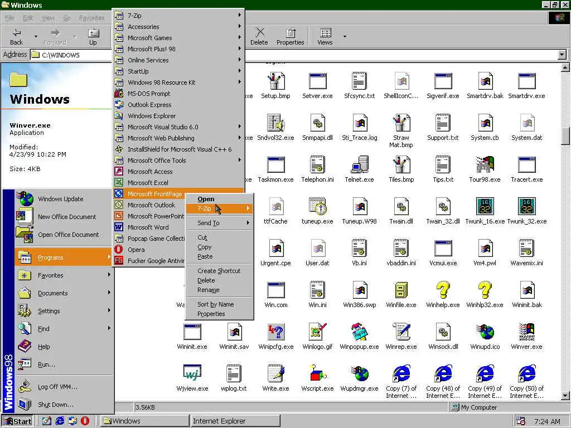
Task: Choose Sort by Name in context menu
Action: (219, 304)
